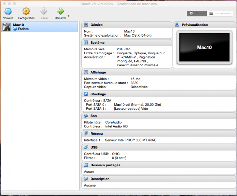The height and width of the screenshot is (196, 237).
Task: Click the Détails gear icon
Action: point(191,13)
